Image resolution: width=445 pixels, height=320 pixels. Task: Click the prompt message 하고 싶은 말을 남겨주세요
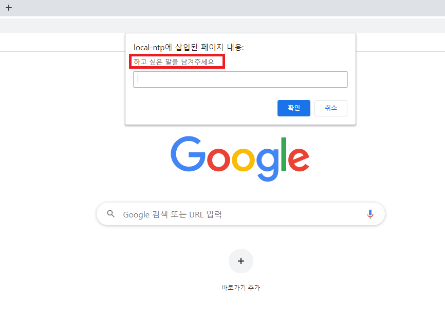point(174,62)
